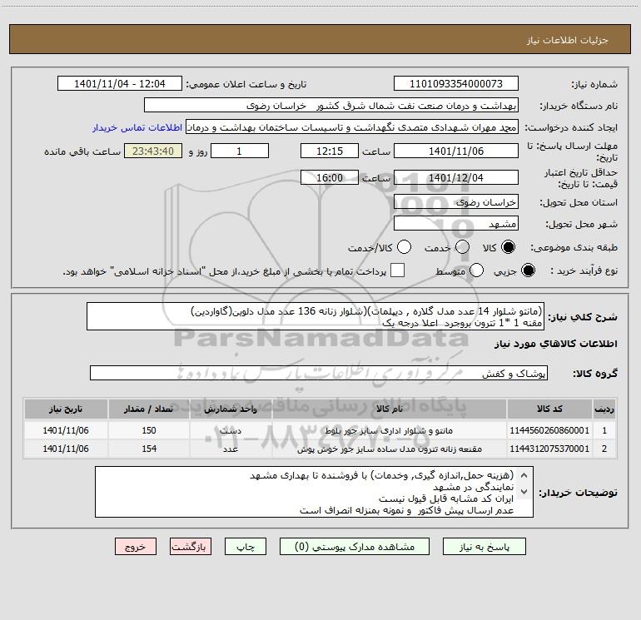Click the تاریخ نیاز column header

pos(66,409)
